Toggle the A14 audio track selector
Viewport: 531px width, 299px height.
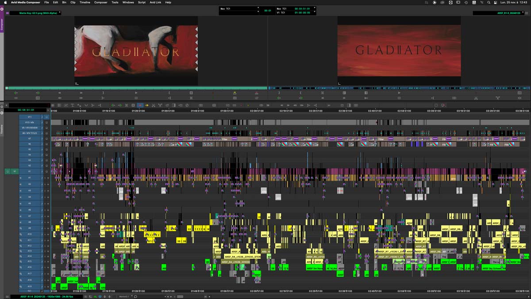pos(30,256)
